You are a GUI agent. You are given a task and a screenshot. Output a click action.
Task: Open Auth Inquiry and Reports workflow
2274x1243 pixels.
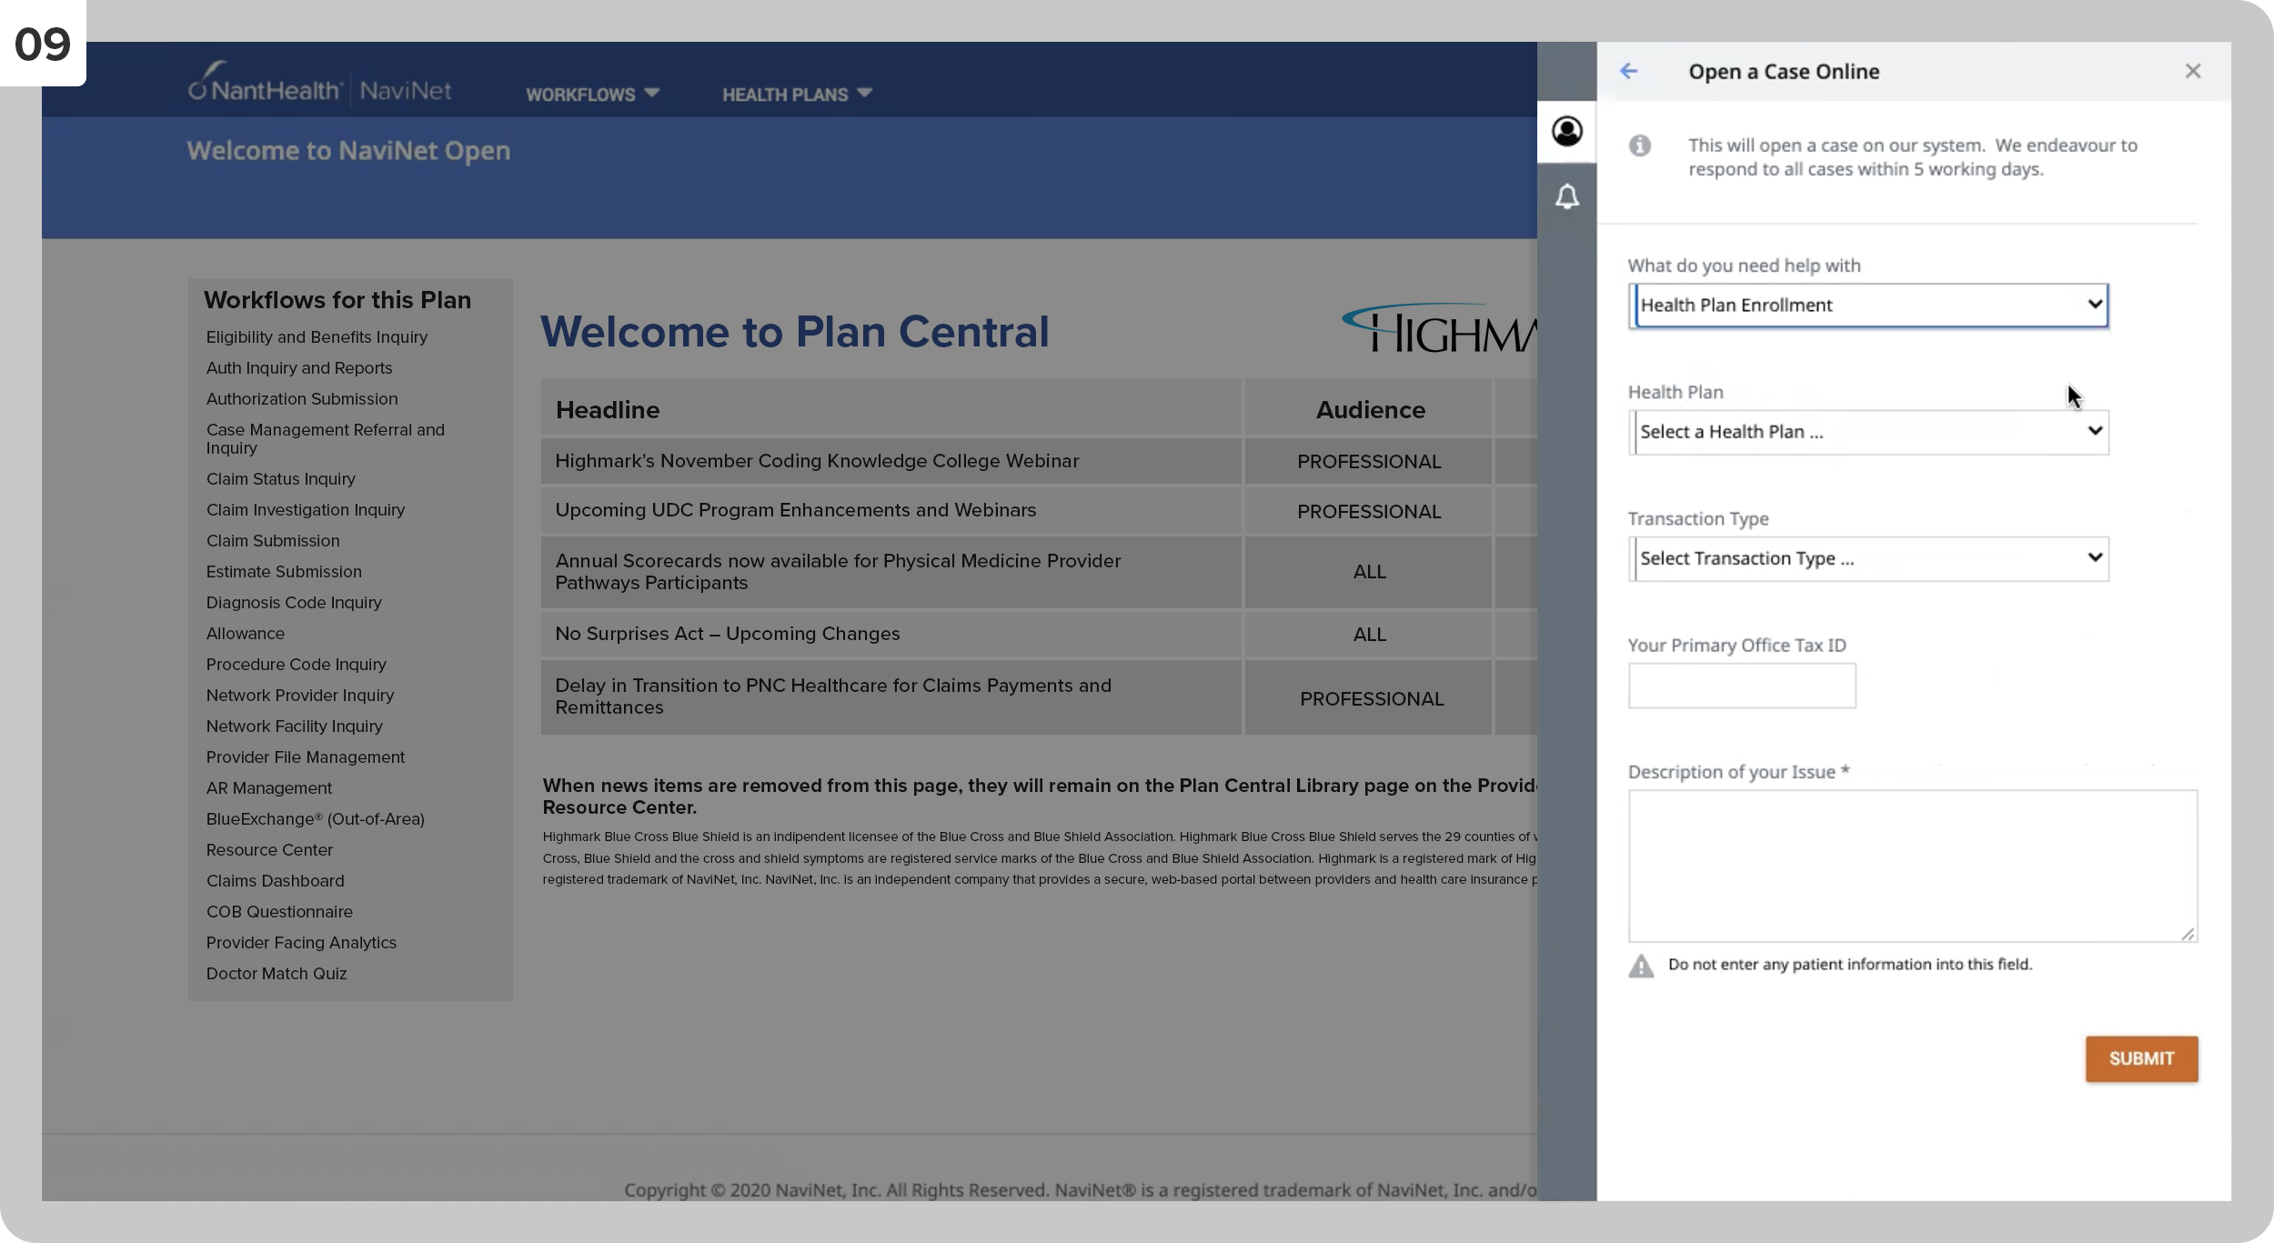pyautogui.click(x=299, y=368)
